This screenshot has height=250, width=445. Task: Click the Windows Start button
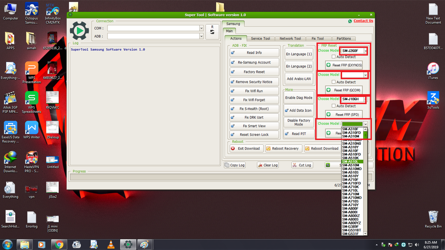coord(7,244)
